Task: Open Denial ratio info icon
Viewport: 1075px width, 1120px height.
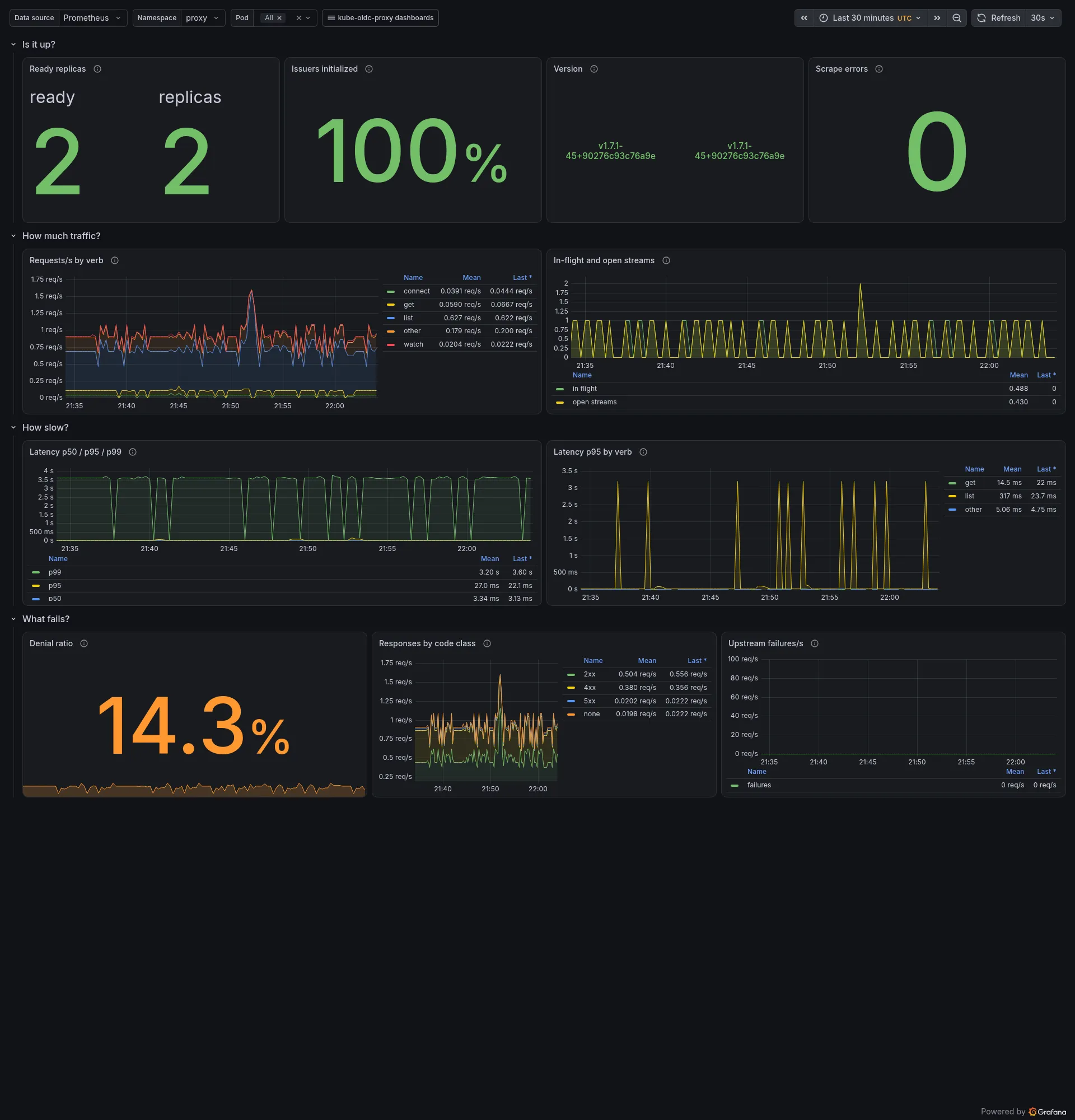Action: pyautogui.click(x=84, y=643)
